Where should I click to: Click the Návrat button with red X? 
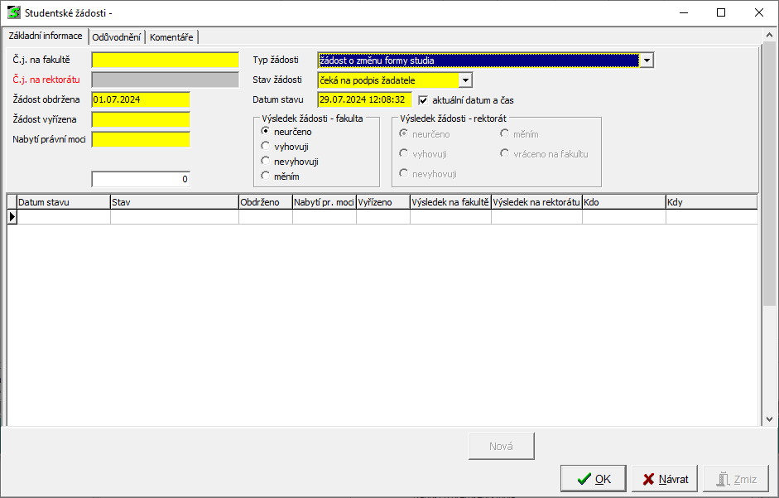[x=665, y=479]
